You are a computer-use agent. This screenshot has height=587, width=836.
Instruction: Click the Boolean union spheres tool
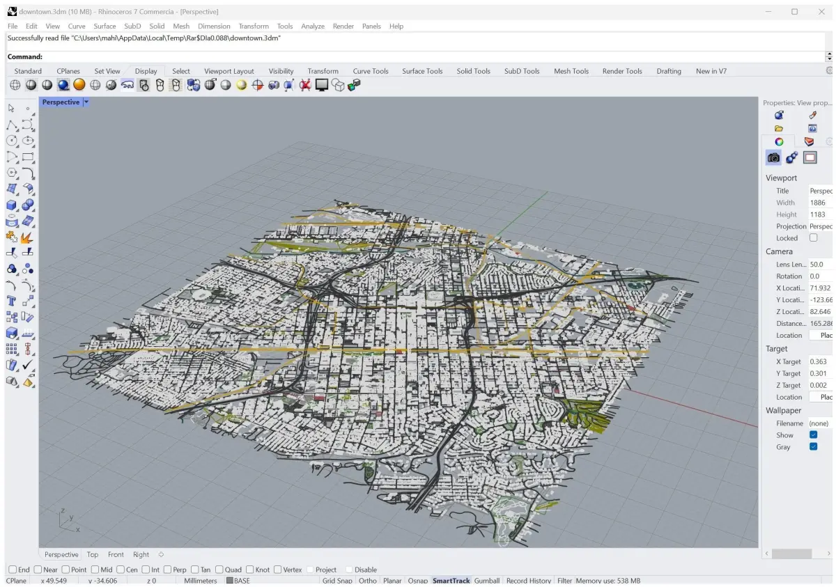(28, 205)
